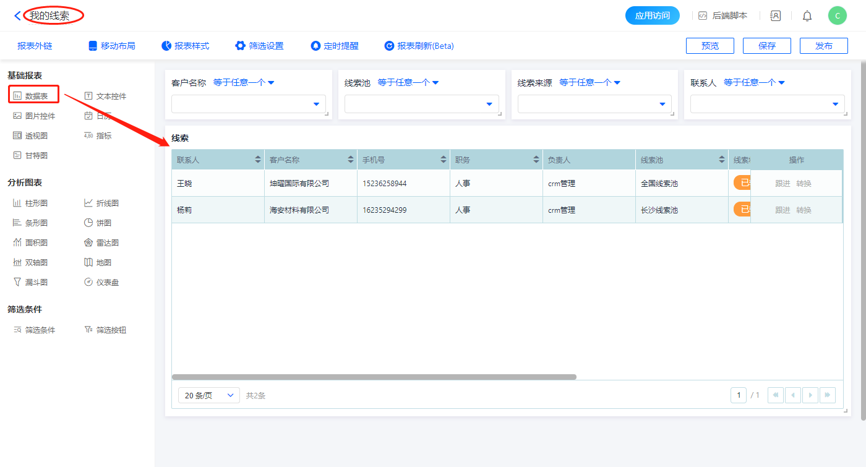Choose the 雷达图 radar chart icon
866x467 pixels.
pyautogui.click(x=88, y=242)
